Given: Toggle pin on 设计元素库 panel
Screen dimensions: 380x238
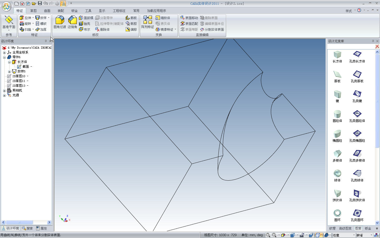Looking at the screenshot, I should [373, 41].
